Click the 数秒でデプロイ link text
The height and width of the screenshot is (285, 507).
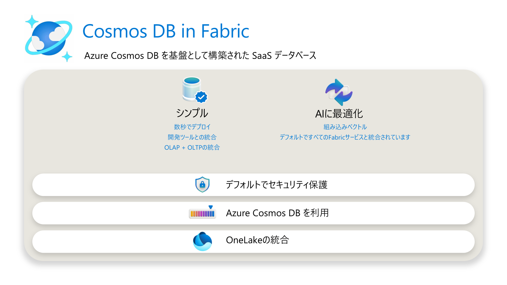(x=192, y=127)
